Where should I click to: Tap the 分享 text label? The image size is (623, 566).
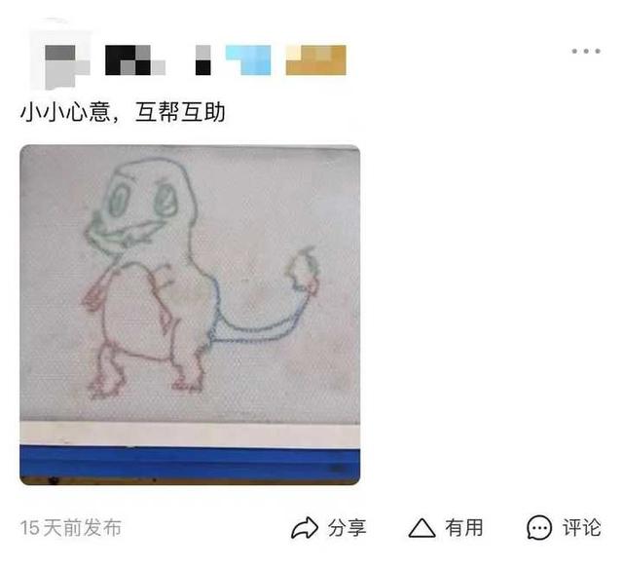pos(347,528)
